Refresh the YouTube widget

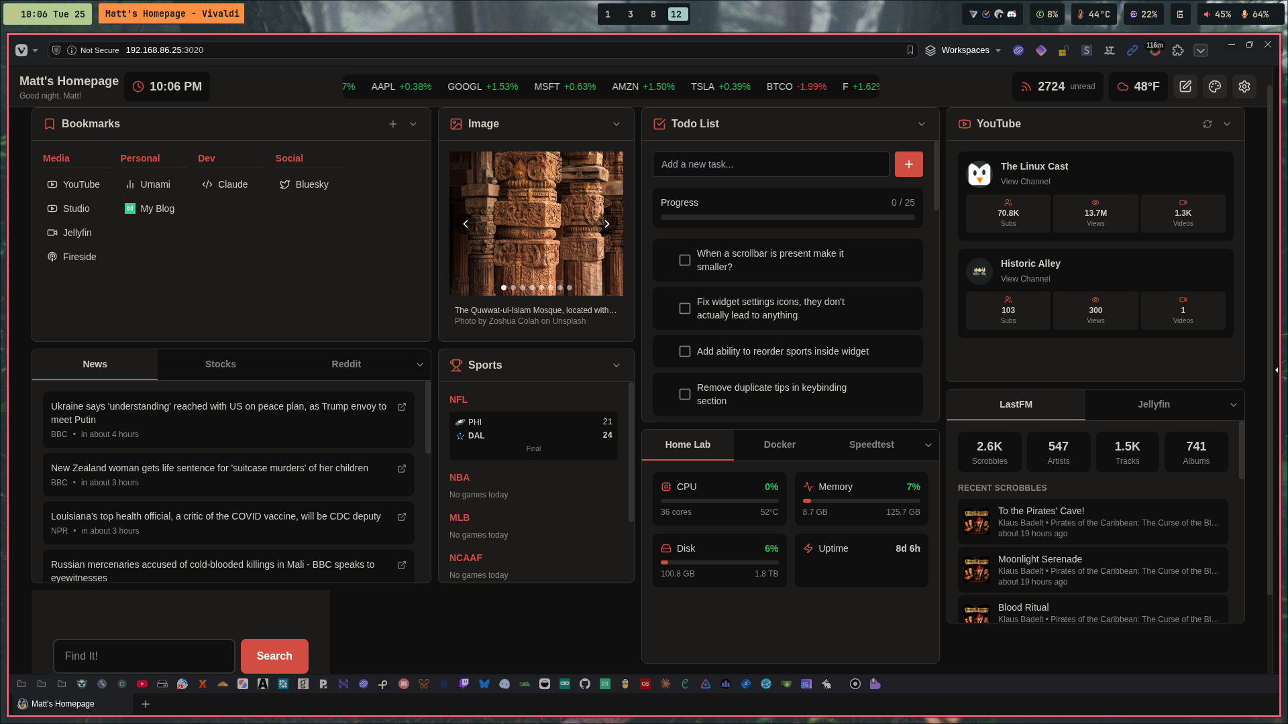pos(1207,124)
